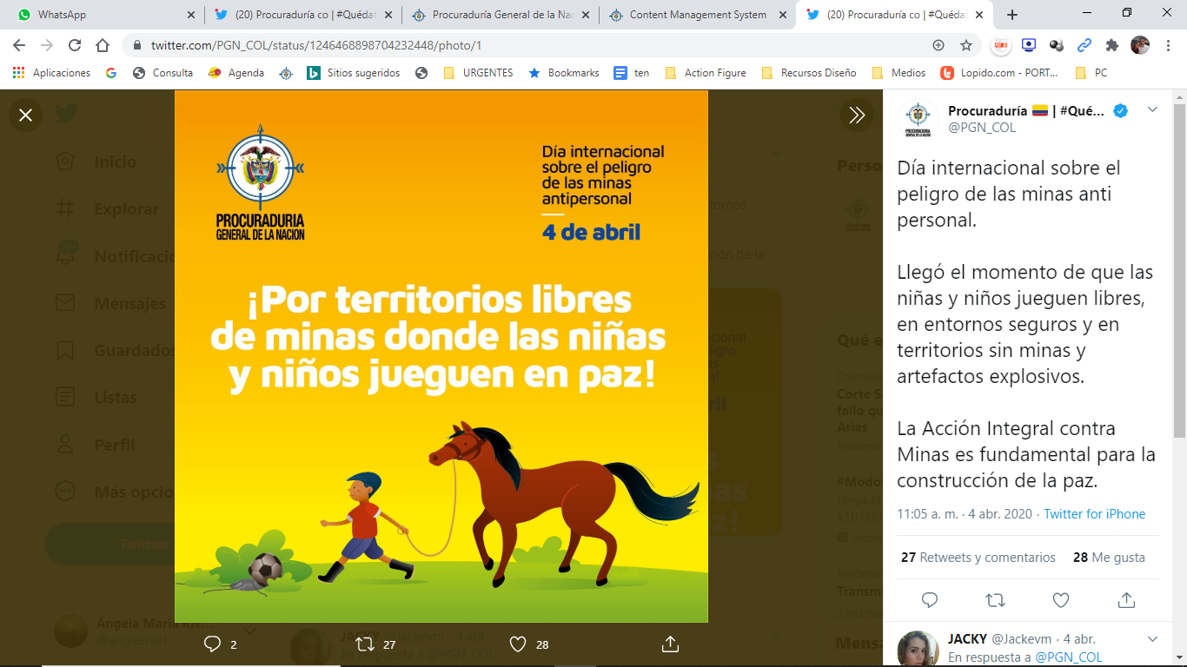Collapse the tweet sidebar with double-chevron icon
Image resolution: width=1187 pixels, height=667 pixels.
(857, 115)
